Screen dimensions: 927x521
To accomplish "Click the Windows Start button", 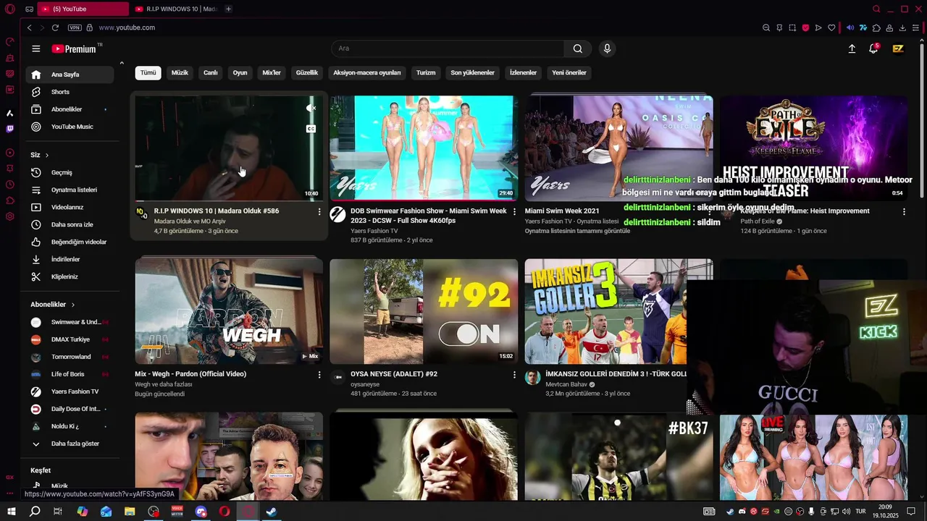I will 11,512.
